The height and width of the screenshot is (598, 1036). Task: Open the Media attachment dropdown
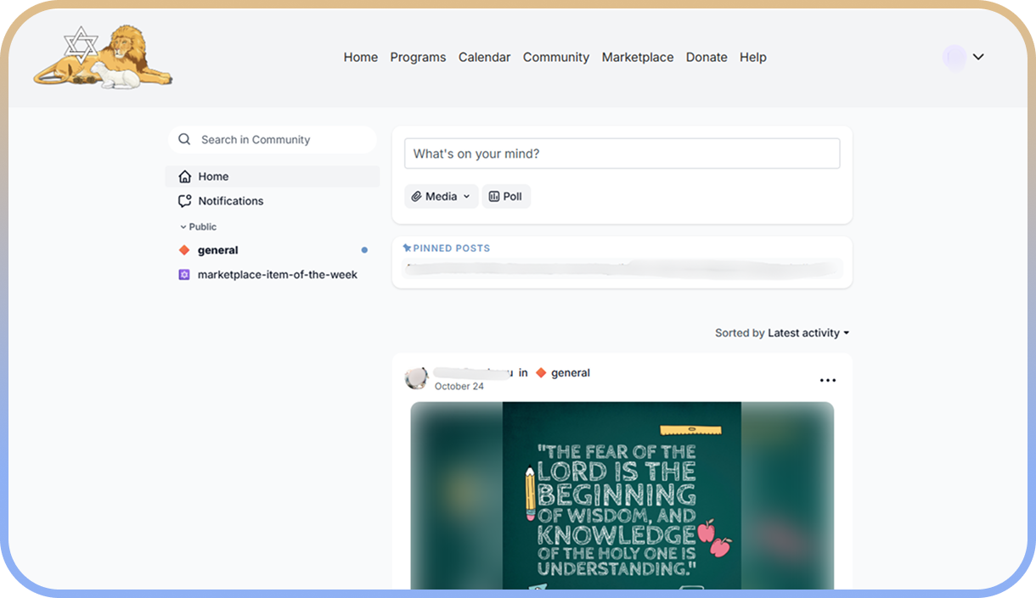tap(441, 196)
